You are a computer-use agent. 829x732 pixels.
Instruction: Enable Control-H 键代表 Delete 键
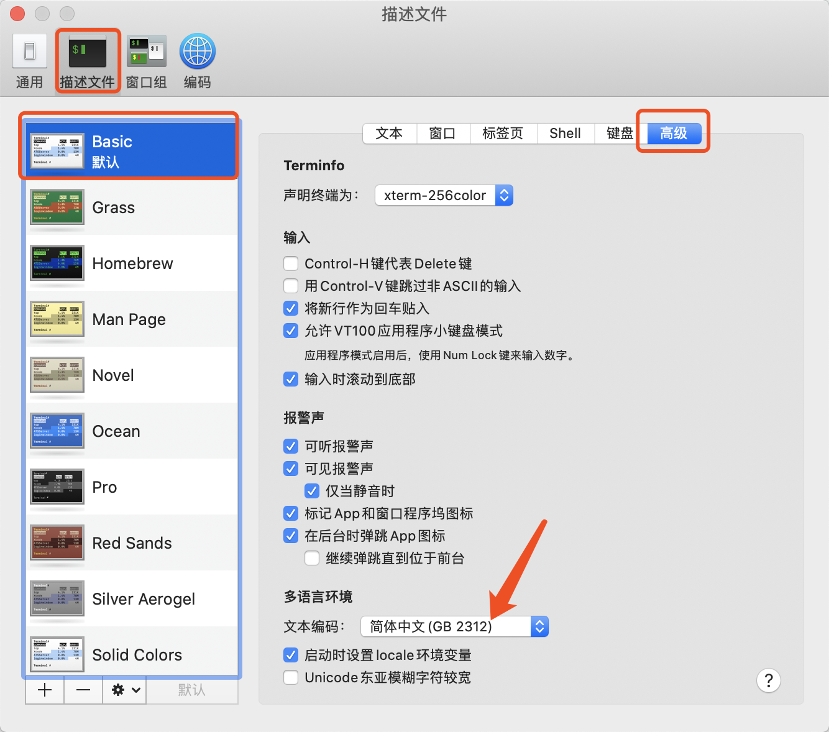click(291, 263)
